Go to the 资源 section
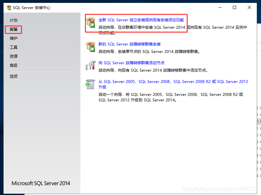Screen dimensions: 261x195 tap(14, 56)
